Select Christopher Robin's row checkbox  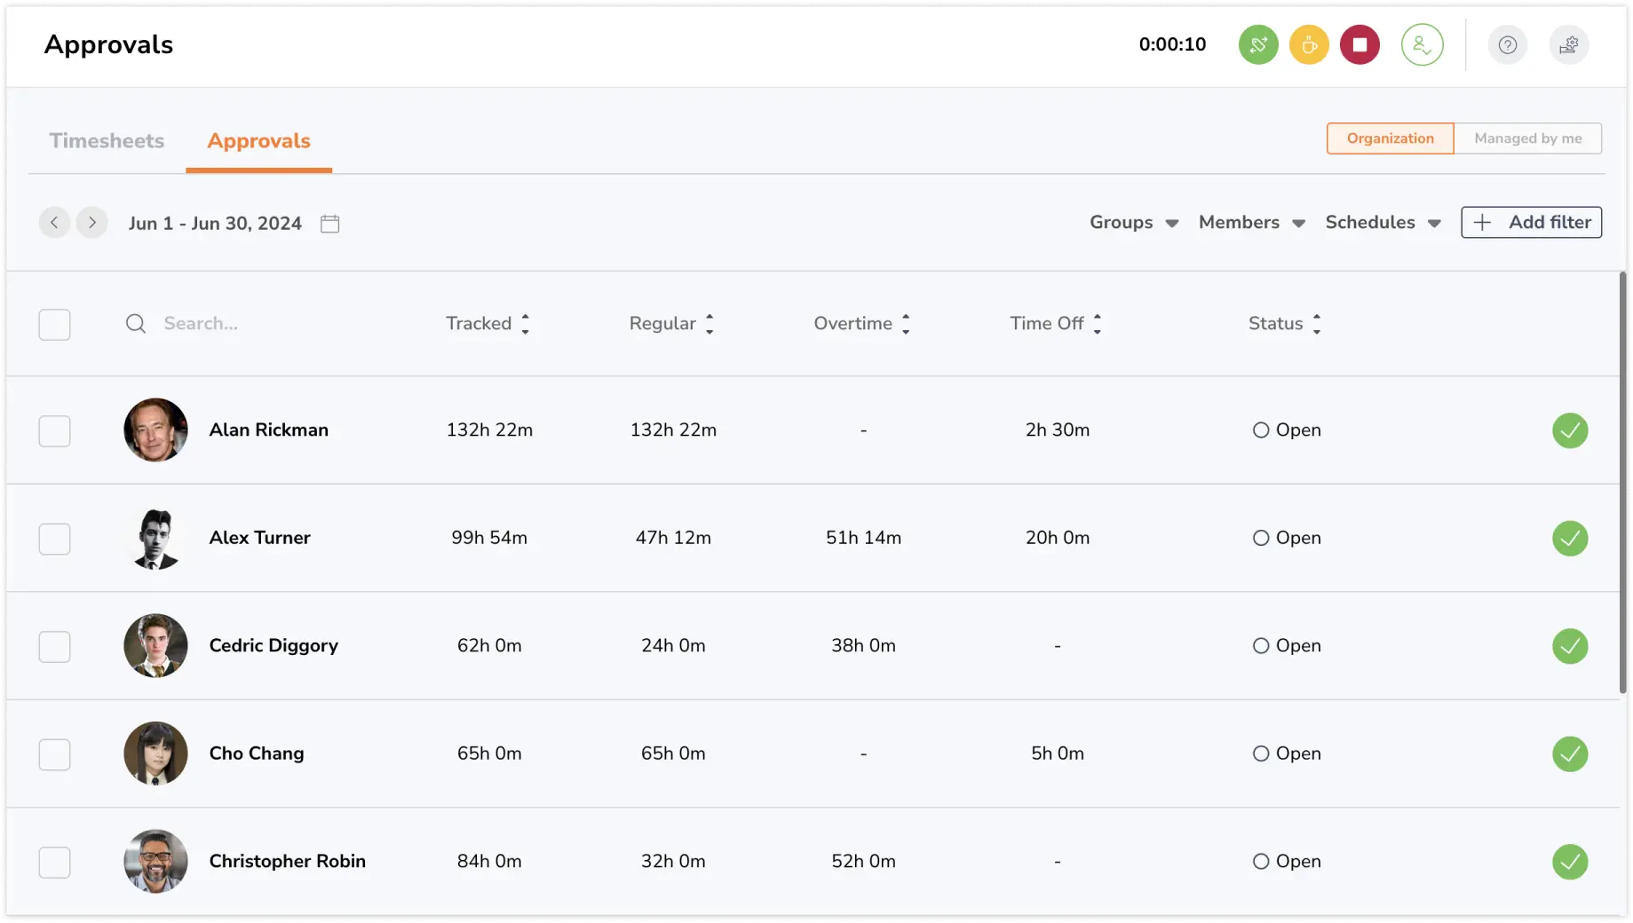[x=54, y=863]
